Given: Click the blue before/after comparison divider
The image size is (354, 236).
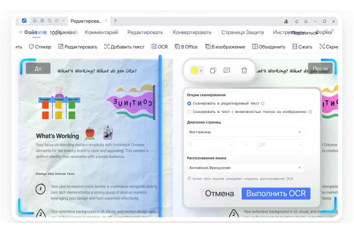Looking at the screenshot, I should click(160, 136).
